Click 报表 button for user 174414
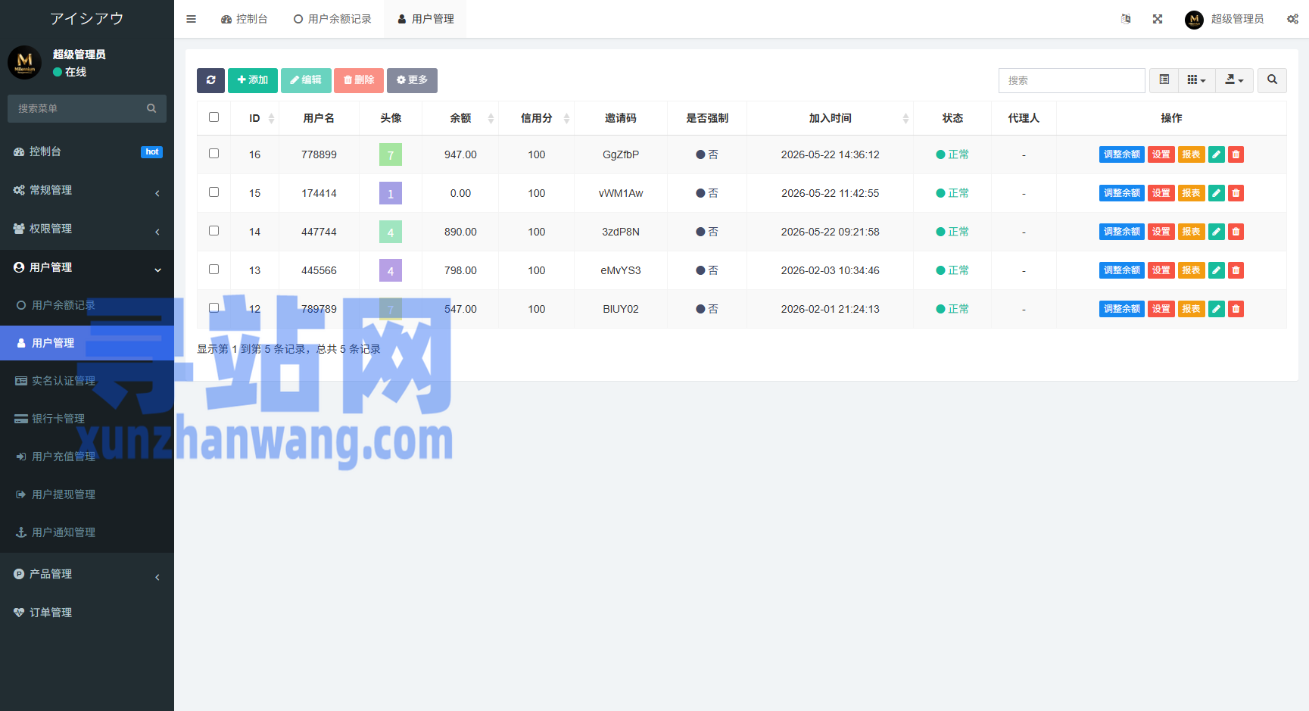This screenshot has height=711, width=1309. click(1191, 193)
